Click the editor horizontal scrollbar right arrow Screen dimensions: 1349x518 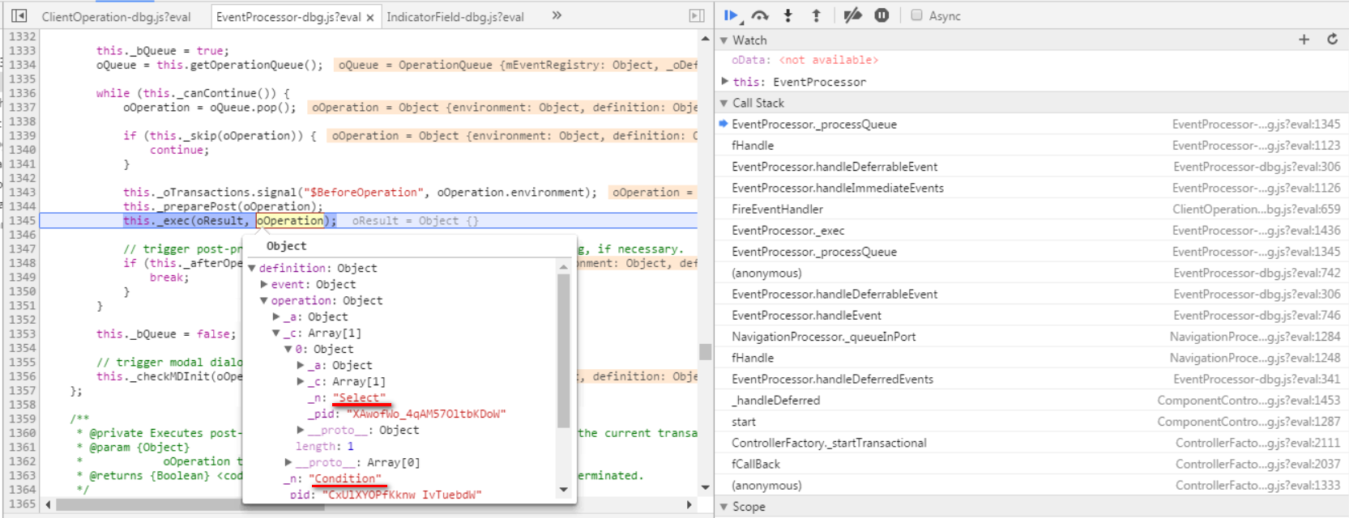[689, 504]
